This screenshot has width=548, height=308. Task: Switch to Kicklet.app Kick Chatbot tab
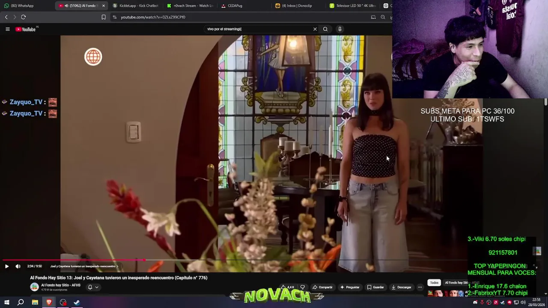click(135, 6)
